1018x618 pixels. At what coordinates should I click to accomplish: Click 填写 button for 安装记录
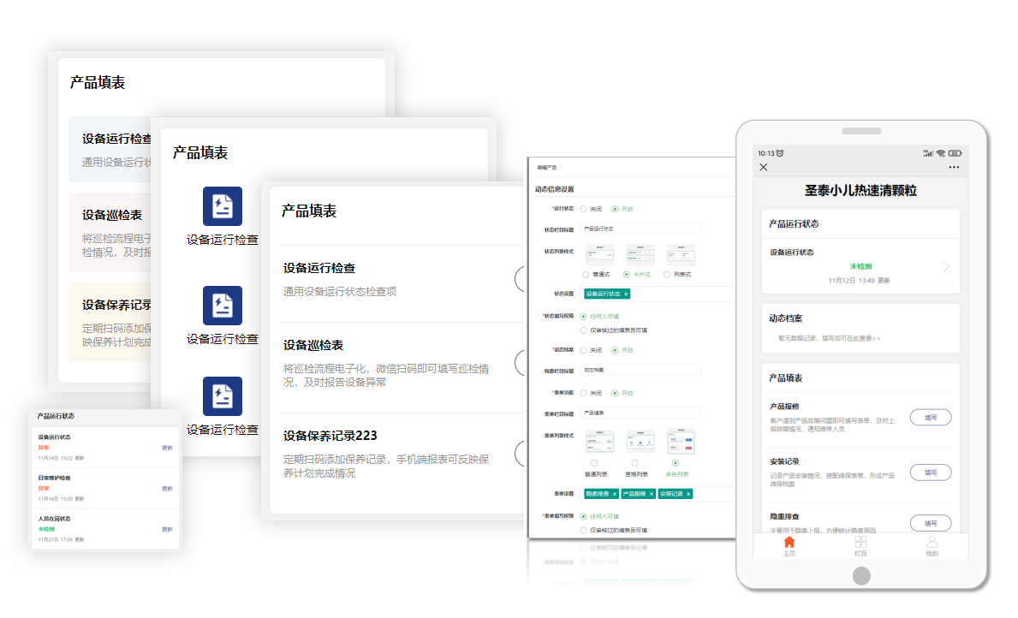(930, 472)
